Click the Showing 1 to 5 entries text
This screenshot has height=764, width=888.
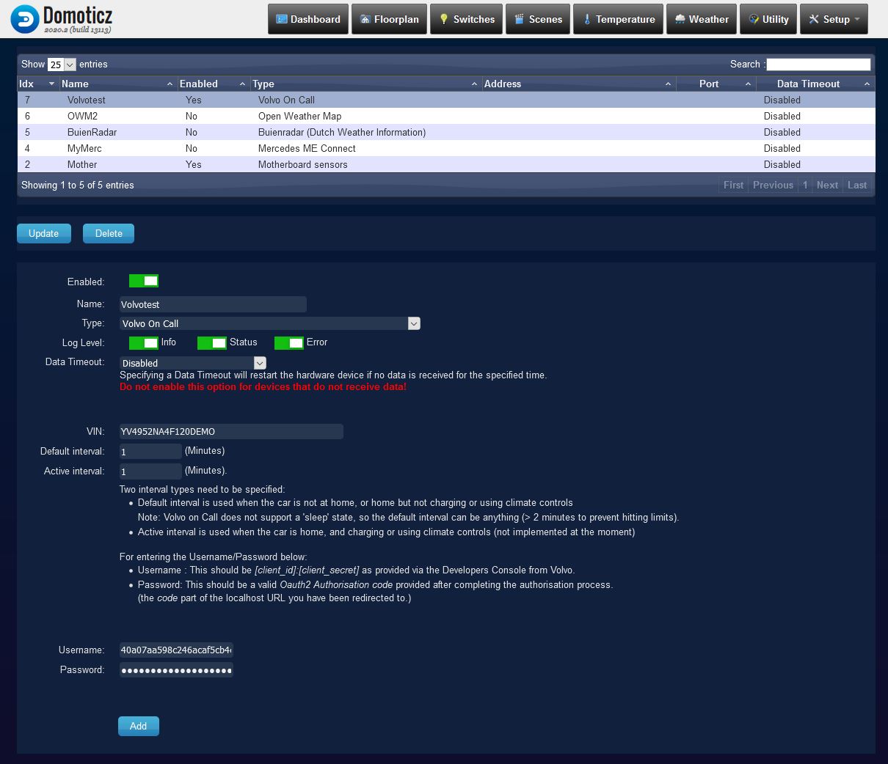(x=78, y=185)
